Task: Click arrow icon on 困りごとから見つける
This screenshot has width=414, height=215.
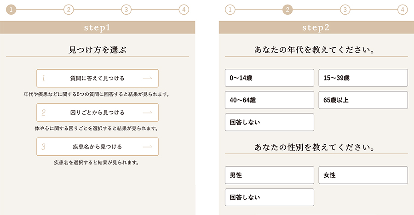Action: tap(148, 113)
